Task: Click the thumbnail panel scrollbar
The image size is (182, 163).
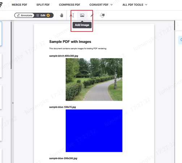Action: tap(11, 45)
